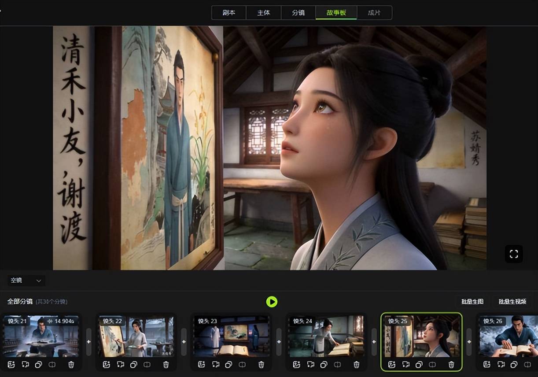Click the trash icon under 镜头 24
Screen dimensions: 538x377
[356, 365]
